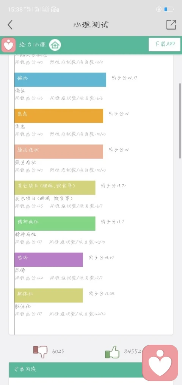This screenshot has height=385, width=182.
Task: Tap the thumbs-up like icon
Action: (x=112, y=352)
